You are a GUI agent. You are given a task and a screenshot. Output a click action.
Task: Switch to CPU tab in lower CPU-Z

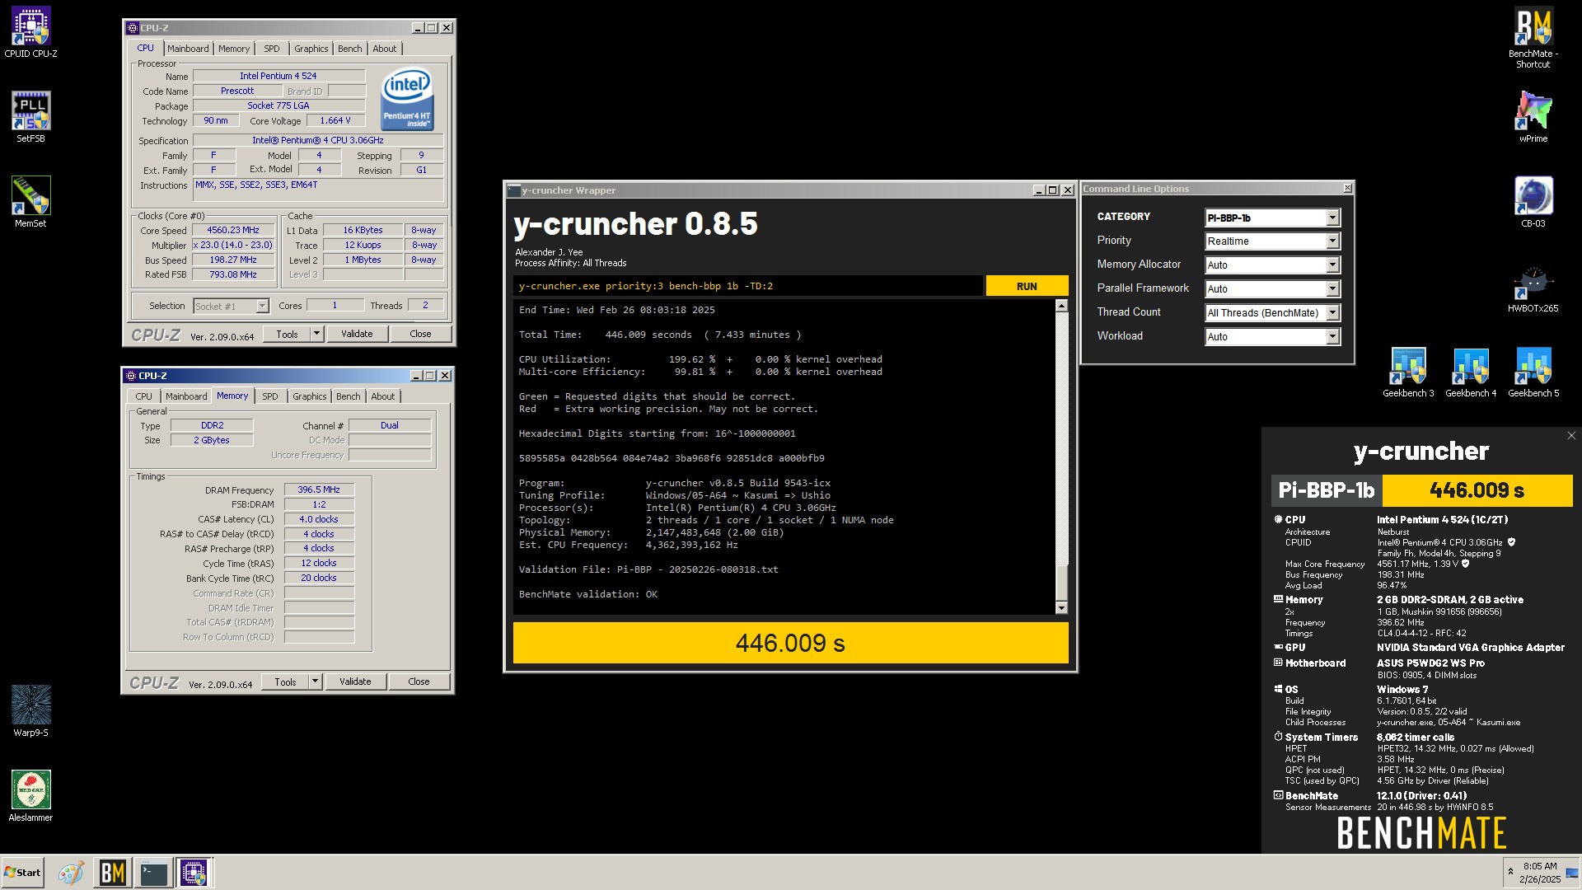(x=144, y=396)
